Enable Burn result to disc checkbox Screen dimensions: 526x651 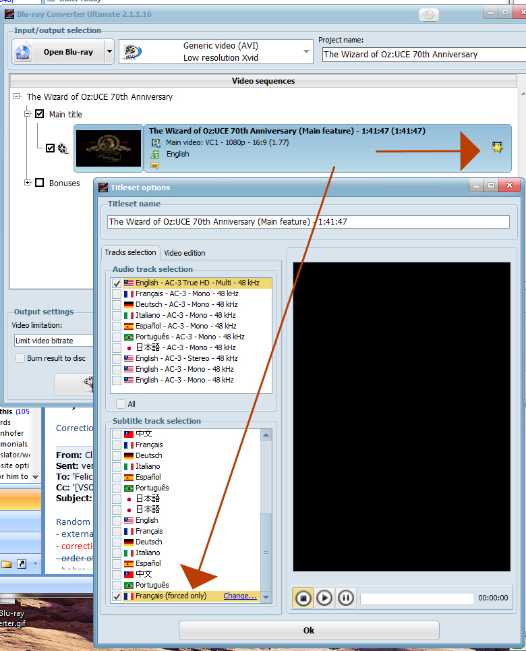click(20, 358)
